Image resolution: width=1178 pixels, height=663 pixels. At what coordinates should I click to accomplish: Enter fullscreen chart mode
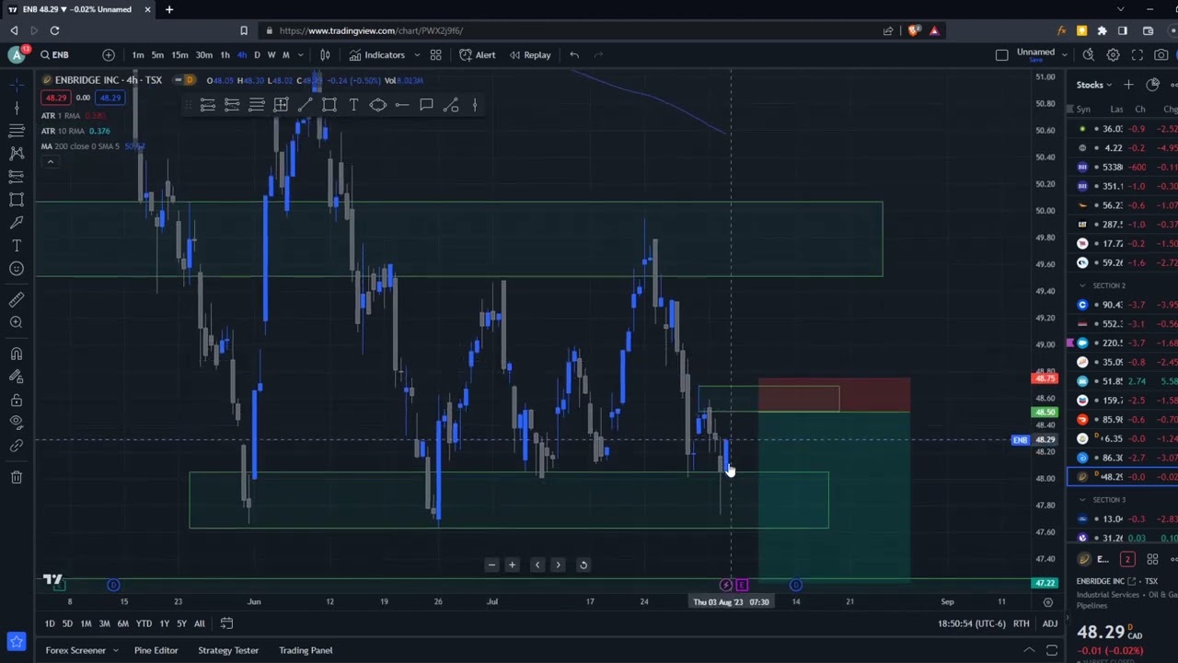(1138, 54)
